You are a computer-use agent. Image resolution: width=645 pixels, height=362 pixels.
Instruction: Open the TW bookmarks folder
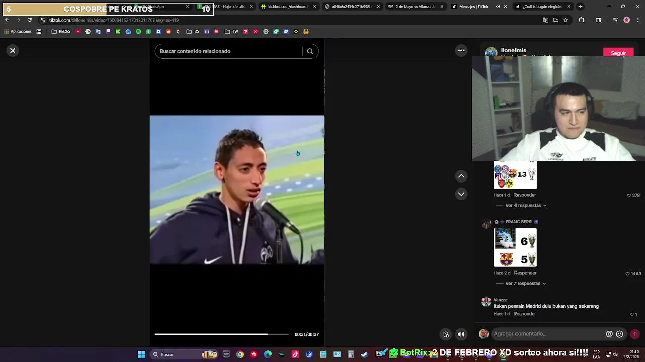click(231, 31)
